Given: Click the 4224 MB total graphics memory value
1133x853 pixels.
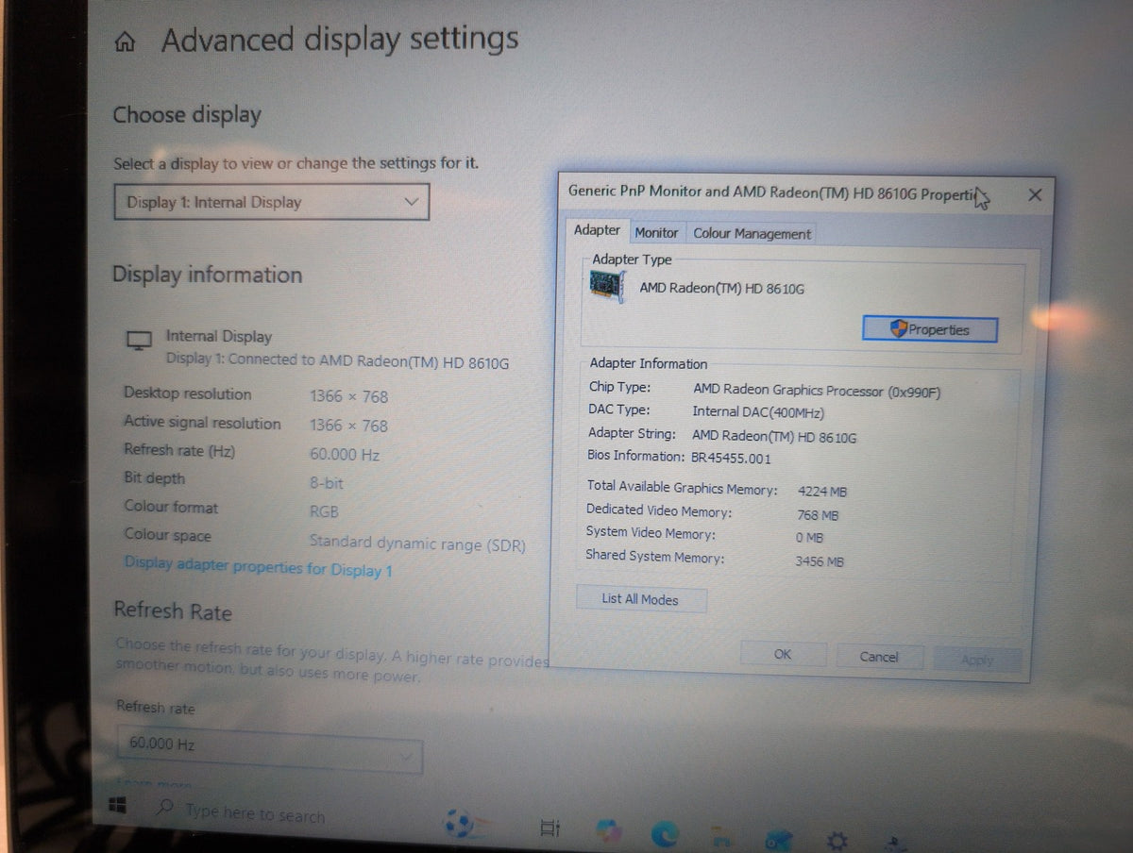Looking at the screenshot, I should click(822, 491).
